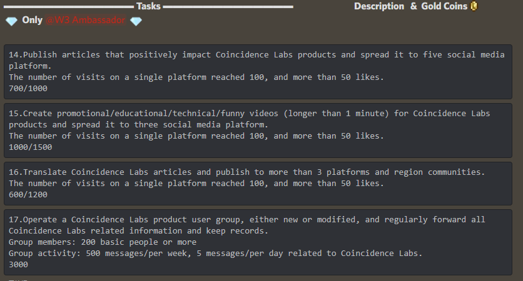Click the "14.Publish articles" task line
Image resolution: width=523 pixels, height=281 pixels.
coord(256,55)
